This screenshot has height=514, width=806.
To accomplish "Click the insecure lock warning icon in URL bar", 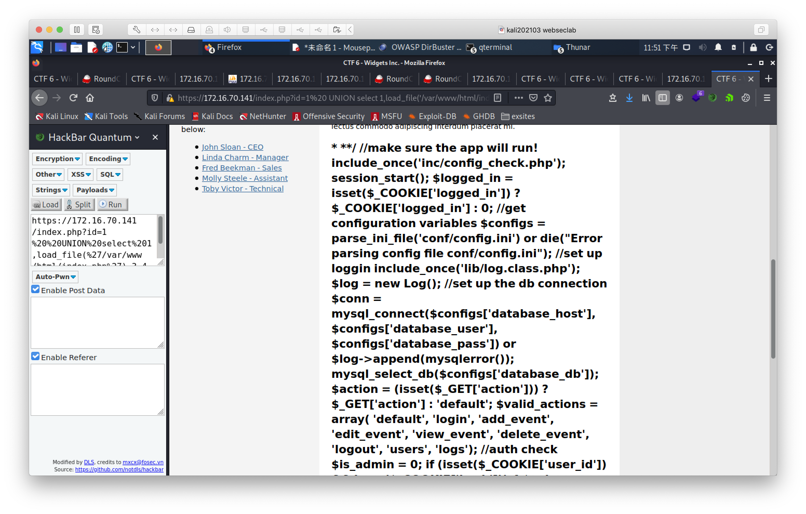I will (170, 98).
